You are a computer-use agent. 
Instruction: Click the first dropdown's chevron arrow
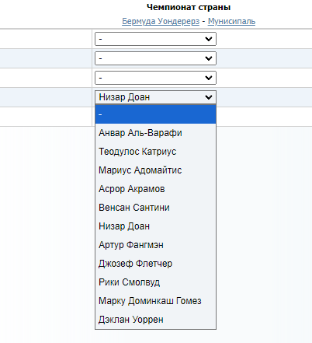(x=209, y=39)
